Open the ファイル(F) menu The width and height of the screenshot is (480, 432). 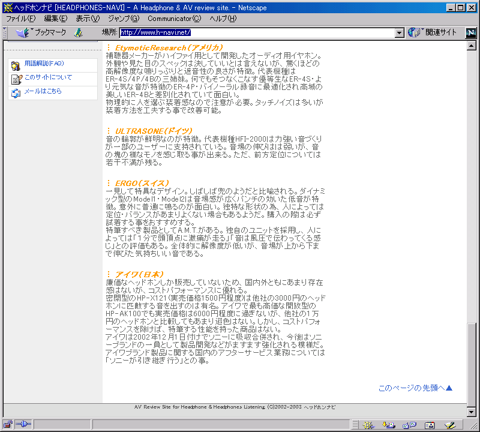[21, 19]
